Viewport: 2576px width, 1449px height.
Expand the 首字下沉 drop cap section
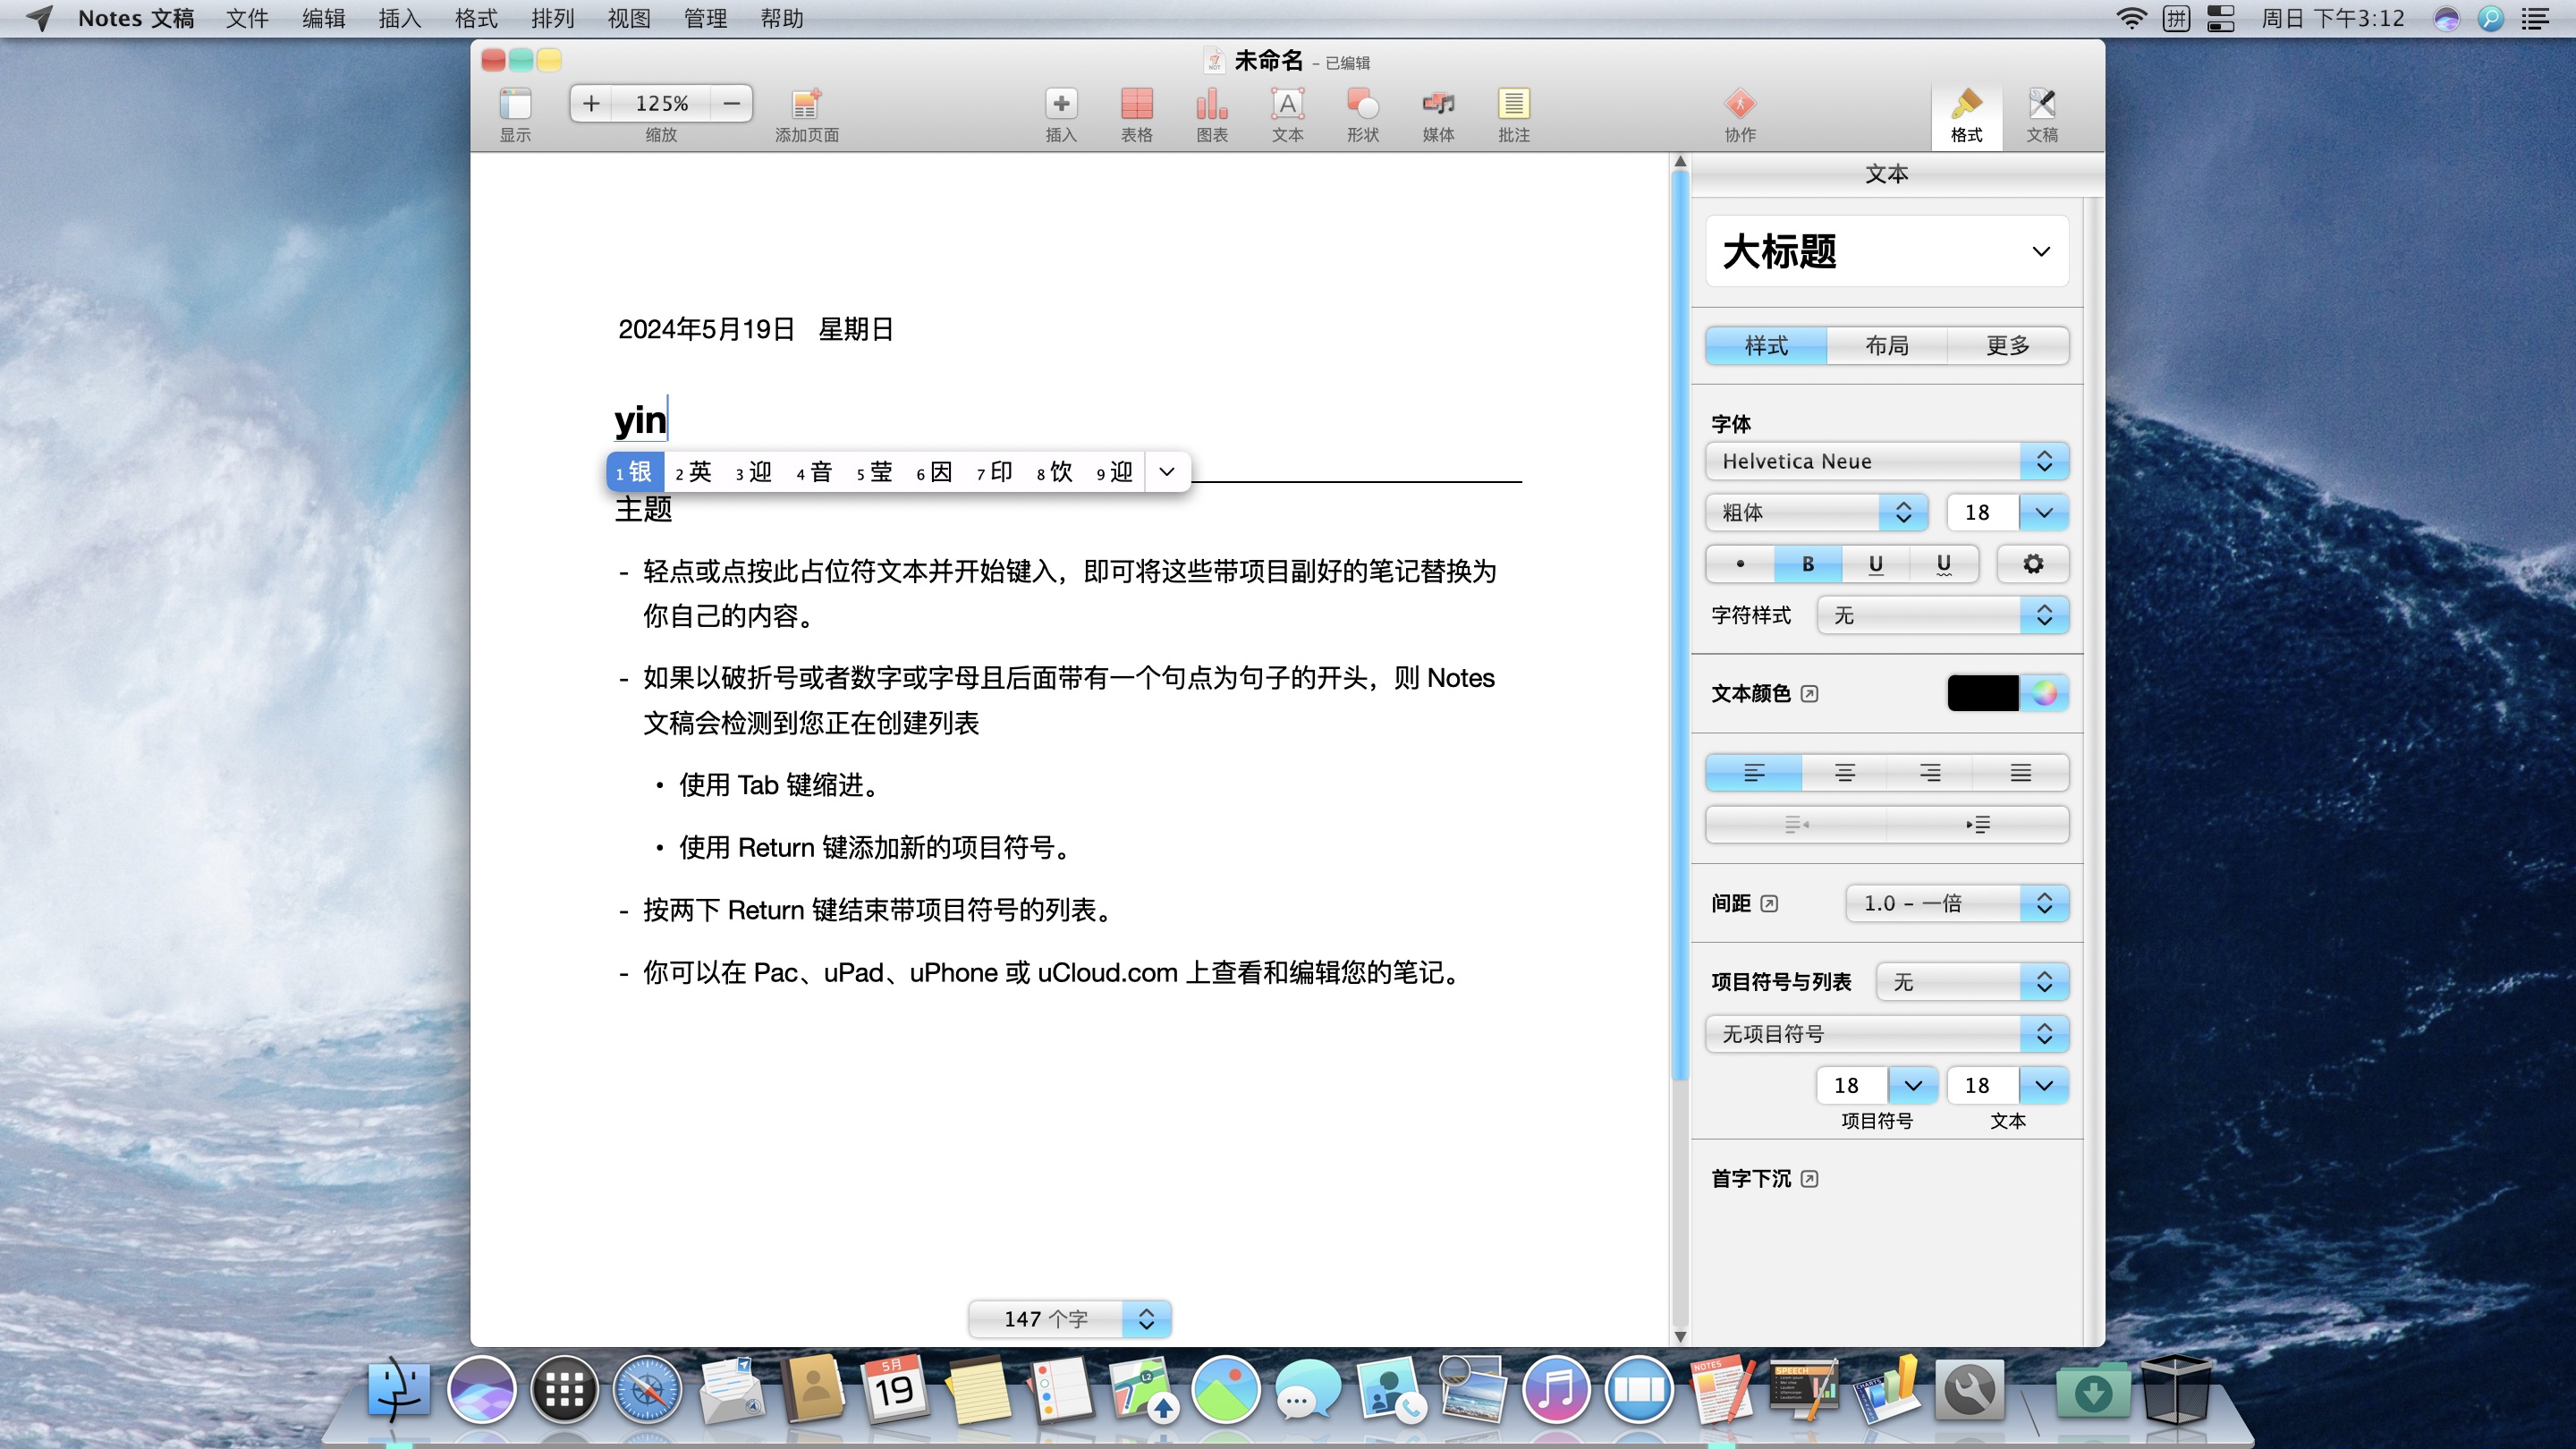click(x=1808, y=1179)
